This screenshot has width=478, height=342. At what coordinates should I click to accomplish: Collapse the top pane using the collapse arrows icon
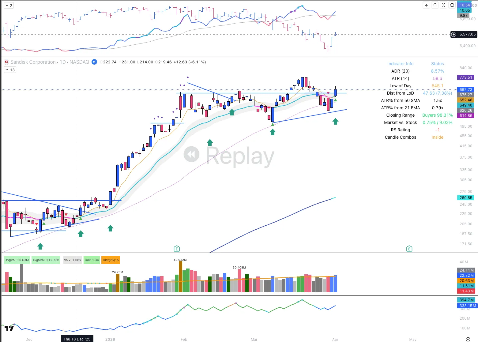click(x=443, y=5)
